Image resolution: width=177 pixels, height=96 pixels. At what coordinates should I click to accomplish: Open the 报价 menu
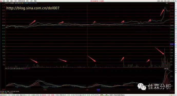click(x=11, y=1)
